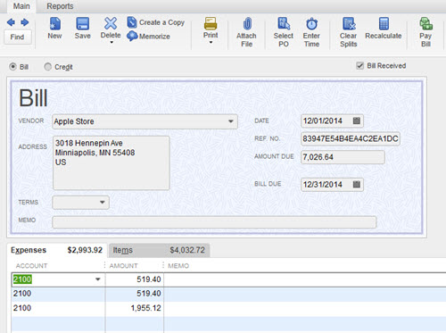Click Clear Splits icon
Screen dimensions: 446x333
[349, 24]
